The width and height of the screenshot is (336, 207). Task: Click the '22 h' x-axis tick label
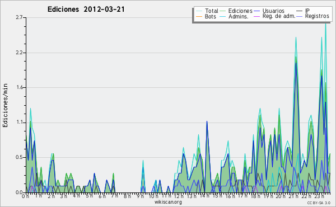tap(306, 196)
